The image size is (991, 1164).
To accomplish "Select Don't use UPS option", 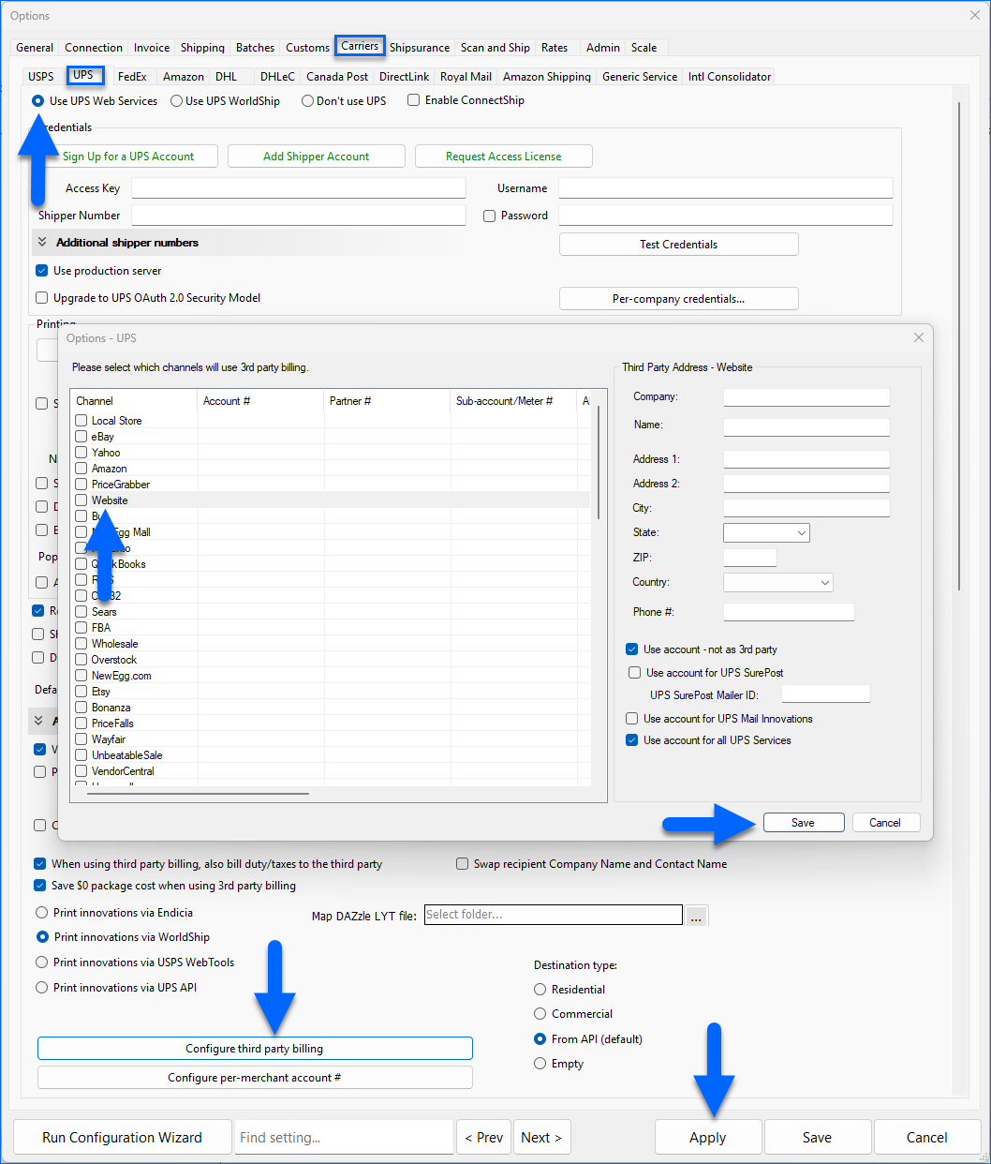I will (307, 101).
